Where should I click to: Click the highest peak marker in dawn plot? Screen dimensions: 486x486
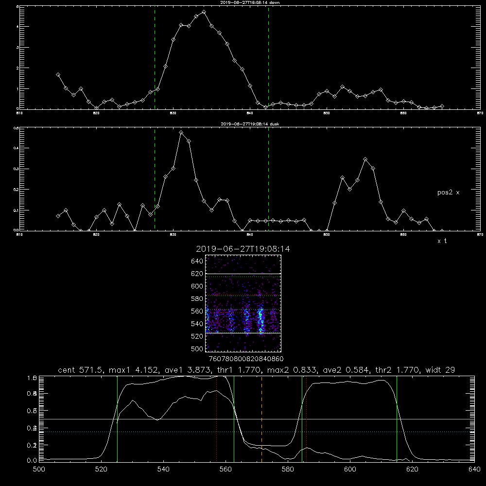click(x=204, y=12)
